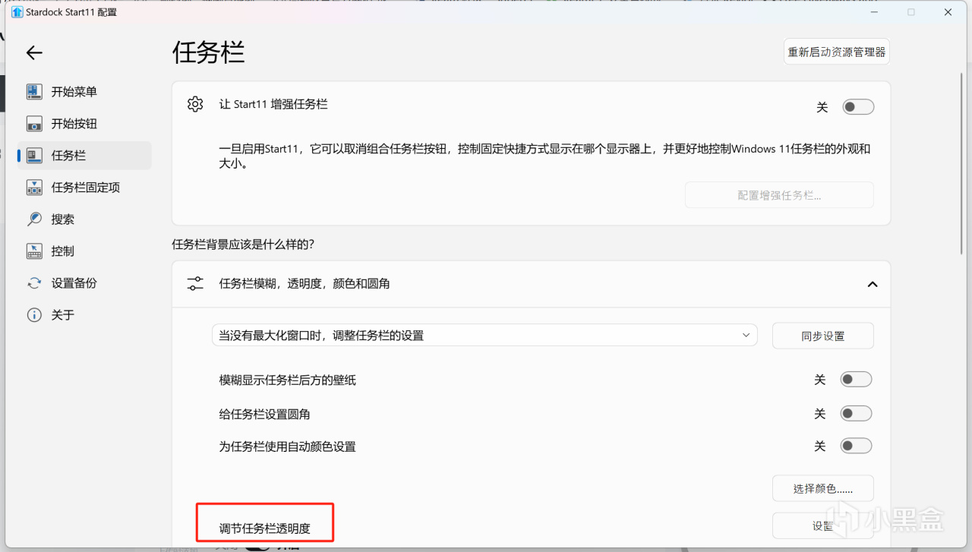The height and width of the screenshot is (552, 972).
Task: Open the 关于 page
Action: 84,315
